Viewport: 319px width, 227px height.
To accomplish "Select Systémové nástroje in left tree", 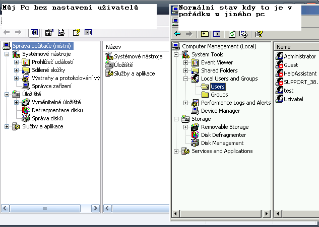I will [46, 54].
